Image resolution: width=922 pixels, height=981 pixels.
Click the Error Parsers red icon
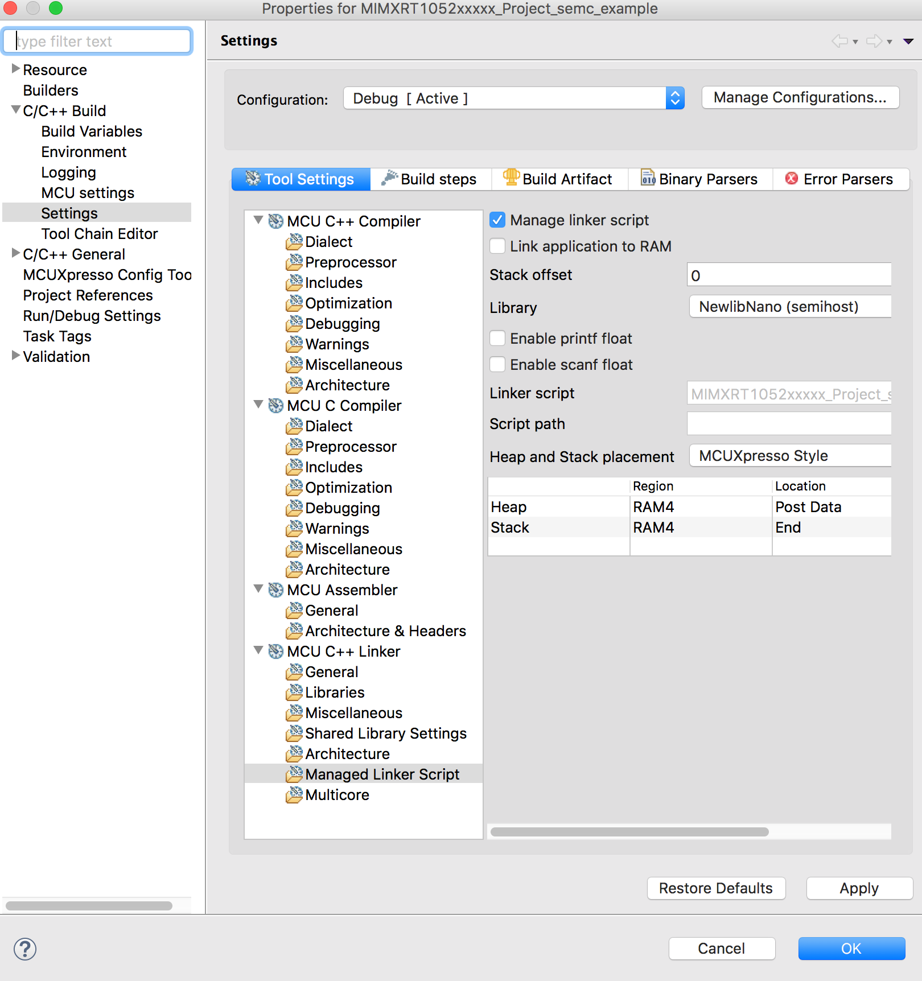791,179
